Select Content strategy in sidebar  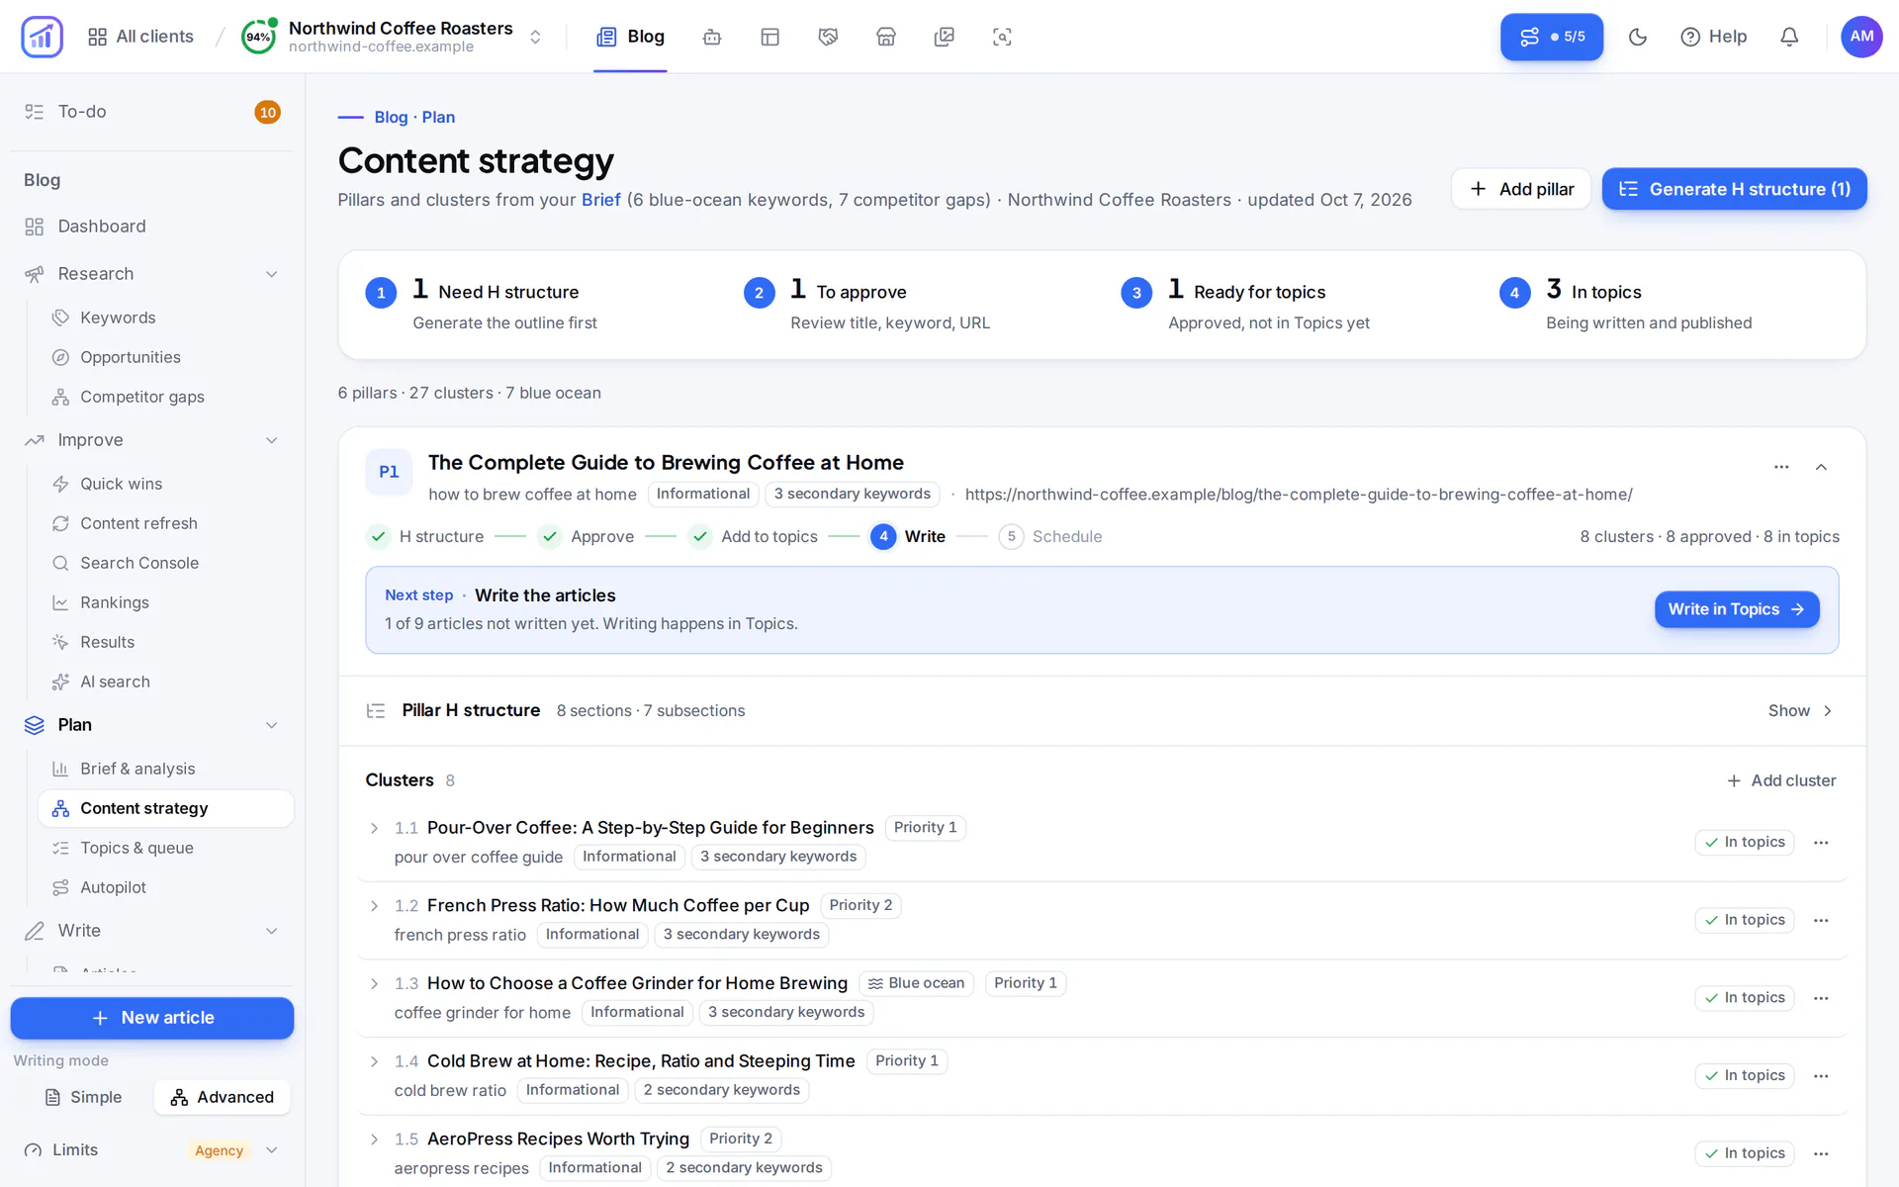(165, 808)
